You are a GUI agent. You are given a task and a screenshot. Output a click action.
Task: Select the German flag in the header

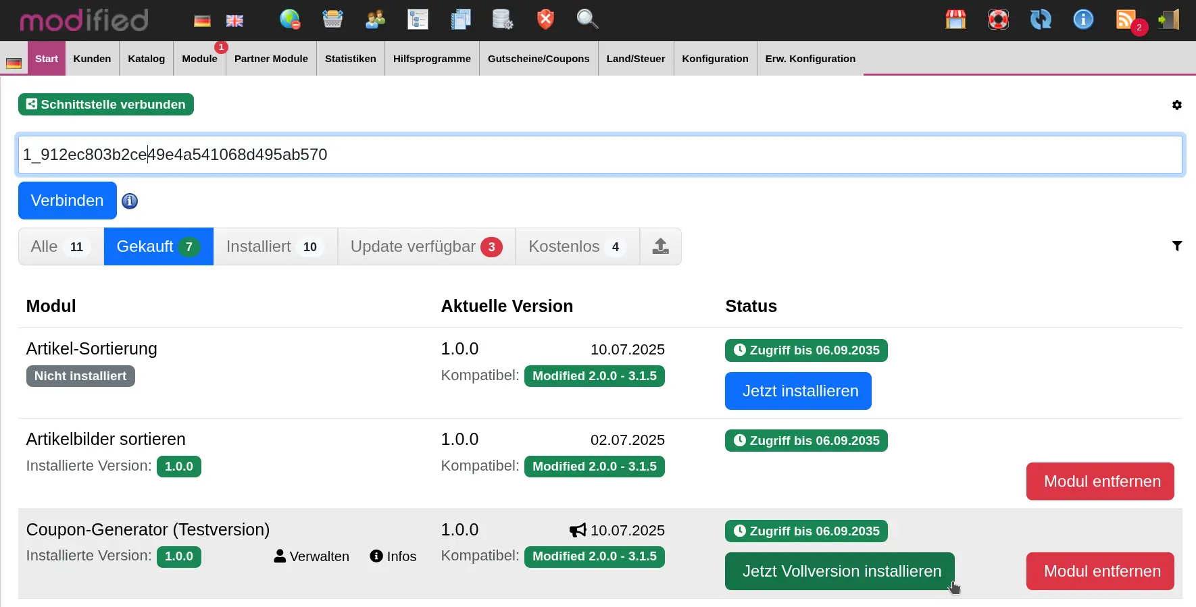pyautogui.click(x=202, y=21)
